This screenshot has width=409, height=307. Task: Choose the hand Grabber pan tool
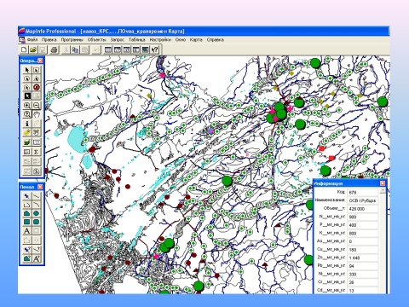point(37,114)
